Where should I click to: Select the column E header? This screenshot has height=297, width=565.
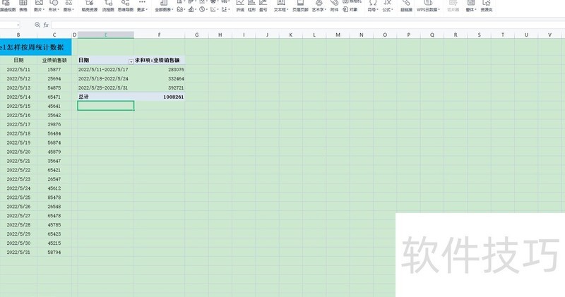click(105, 35)
